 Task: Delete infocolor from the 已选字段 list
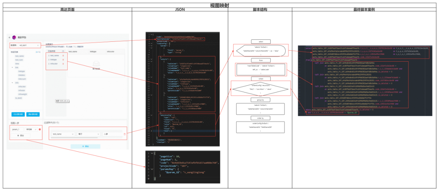tap(63, 64)
